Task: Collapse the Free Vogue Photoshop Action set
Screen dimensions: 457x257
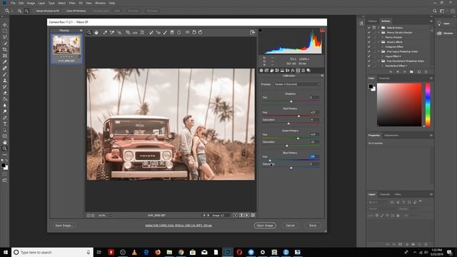Action: click(379, 51)
